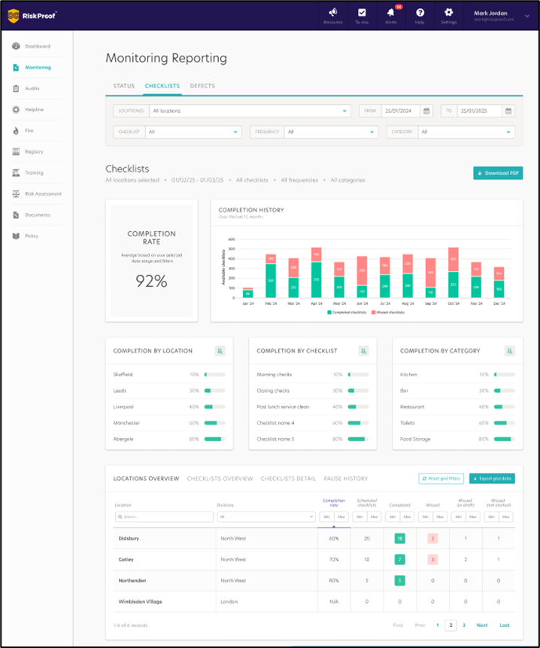Click Reset grid filters button
The height and width of the screenshot is (648, 540).
pyautogui.click(x=441, y=479)
